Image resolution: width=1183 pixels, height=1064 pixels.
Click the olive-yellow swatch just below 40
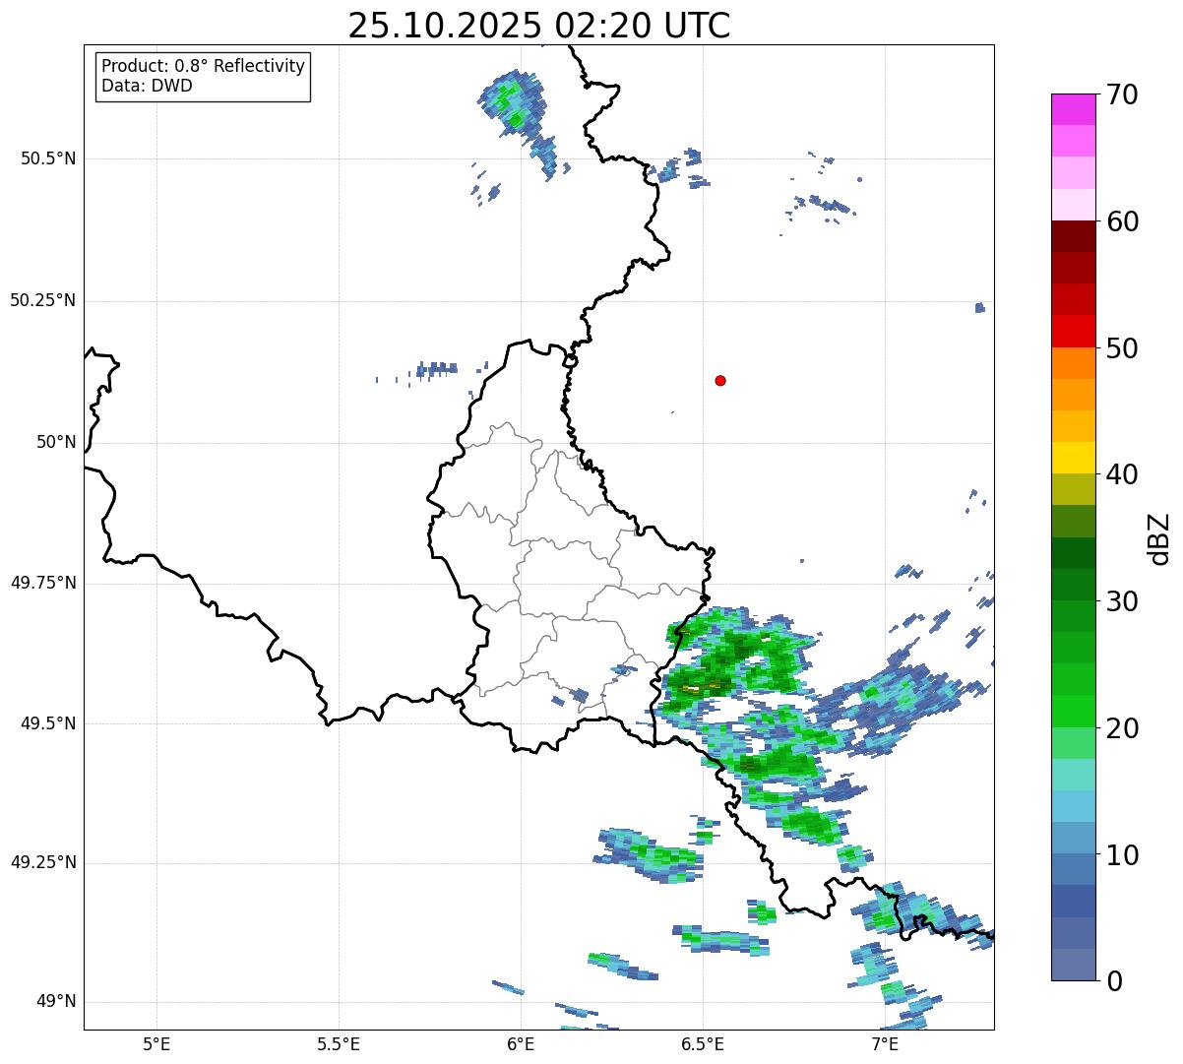click(1073, 489)
